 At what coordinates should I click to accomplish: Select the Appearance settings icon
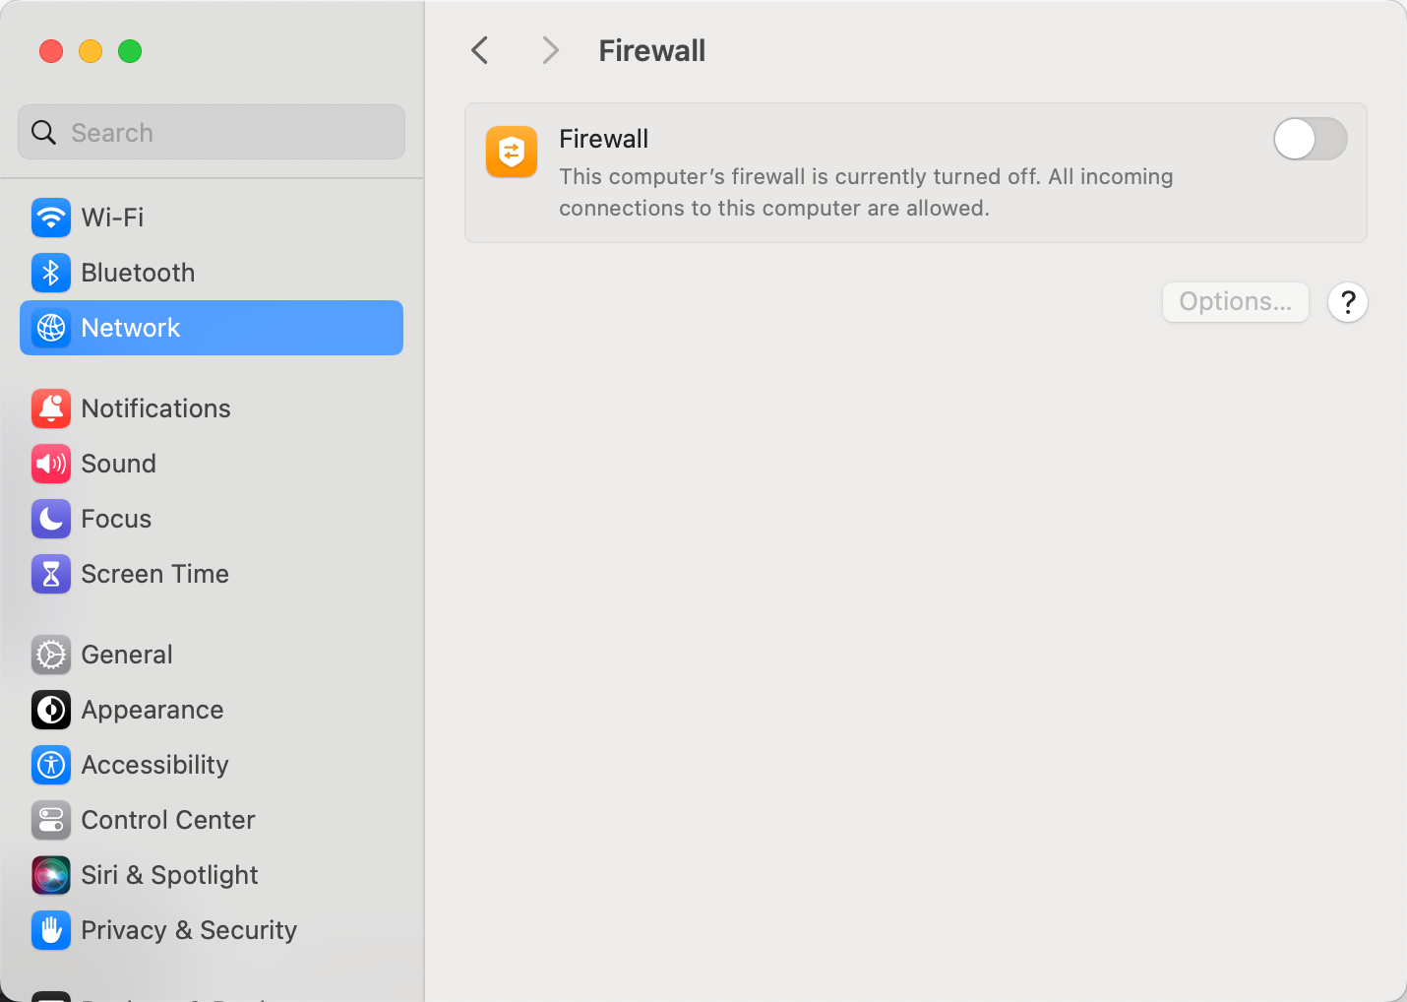(x=51, y=710)
